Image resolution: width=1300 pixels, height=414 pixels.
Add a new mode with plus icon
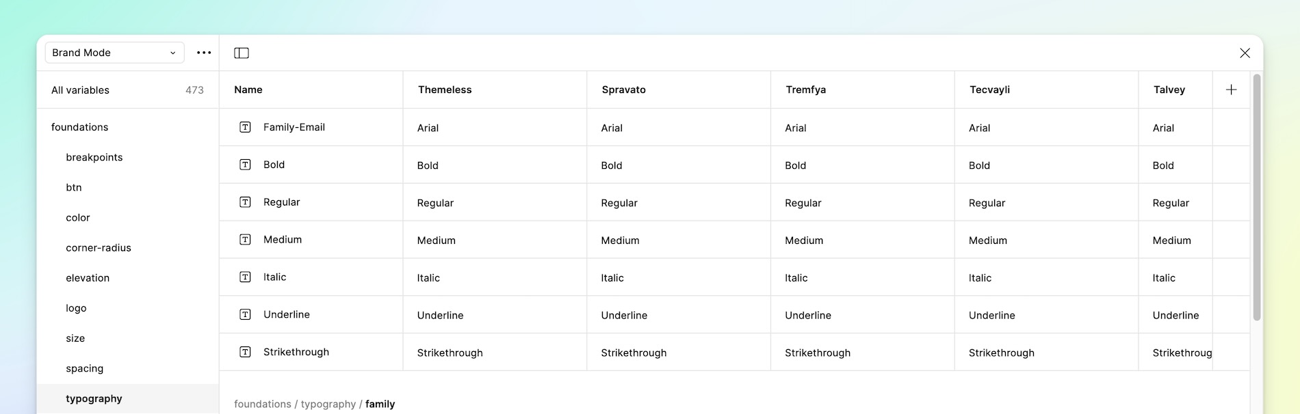pyautogui.click(x=1231, y=89)
